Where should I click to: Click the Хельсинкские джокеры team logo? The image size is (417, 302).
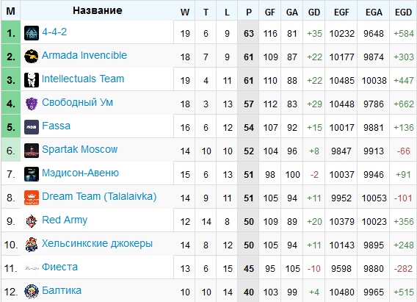tap(32, 245)
